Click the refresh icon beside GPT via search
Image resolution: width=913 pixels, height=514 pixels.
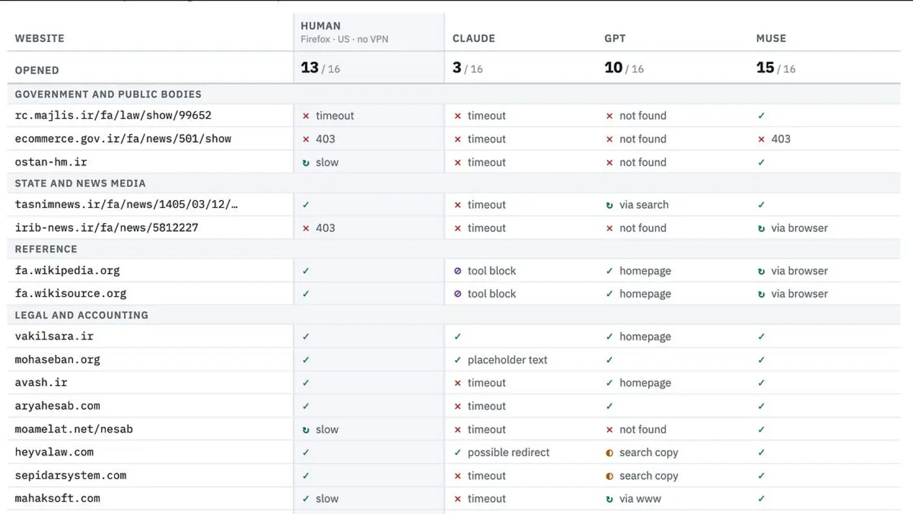(609, 205)
